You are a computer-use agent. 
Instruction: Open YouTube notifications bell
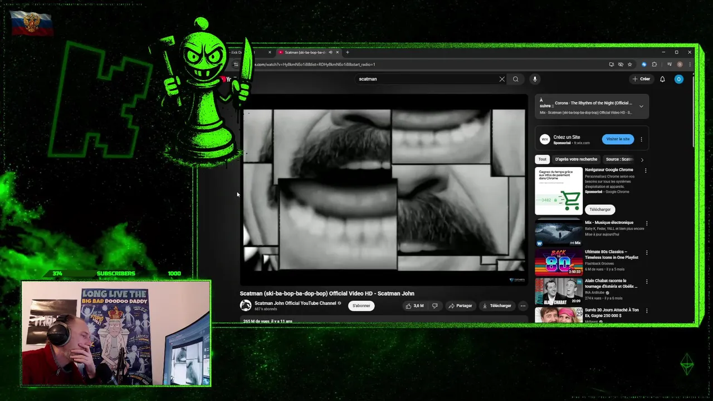[x=662, y=79]
